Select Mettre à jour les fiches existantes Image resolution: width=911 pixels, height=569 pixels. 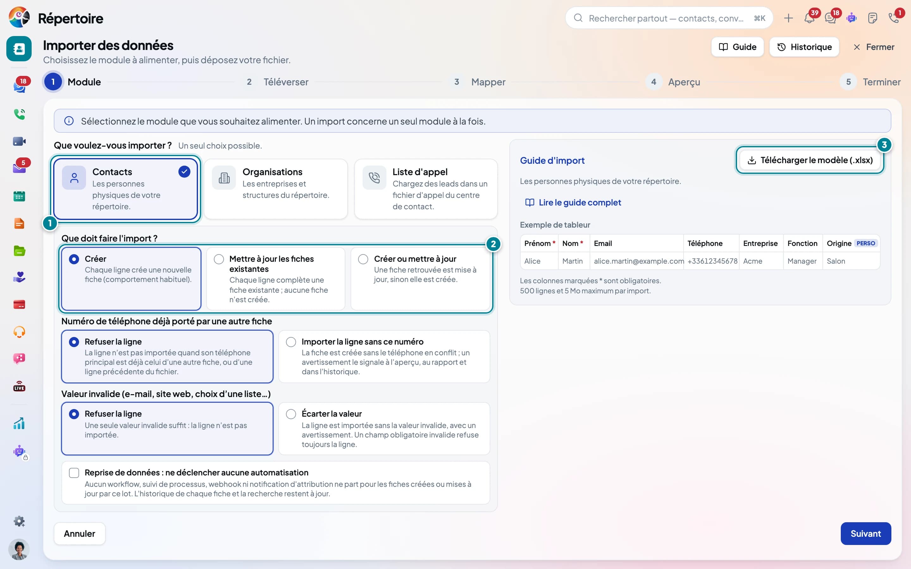click(276, 279)
